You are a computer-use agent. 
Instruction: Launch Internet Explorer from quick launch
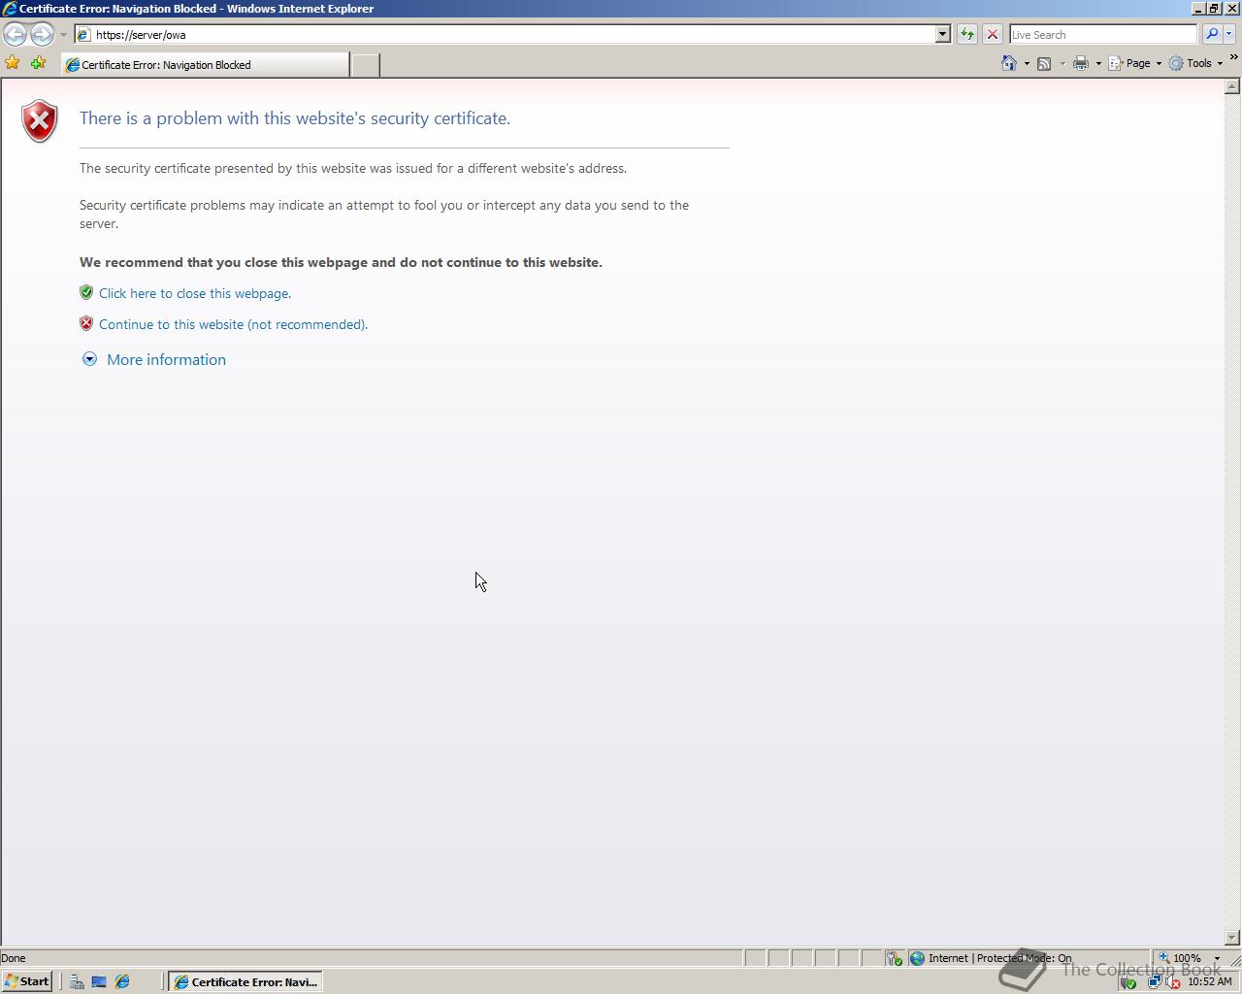point(122,981)
